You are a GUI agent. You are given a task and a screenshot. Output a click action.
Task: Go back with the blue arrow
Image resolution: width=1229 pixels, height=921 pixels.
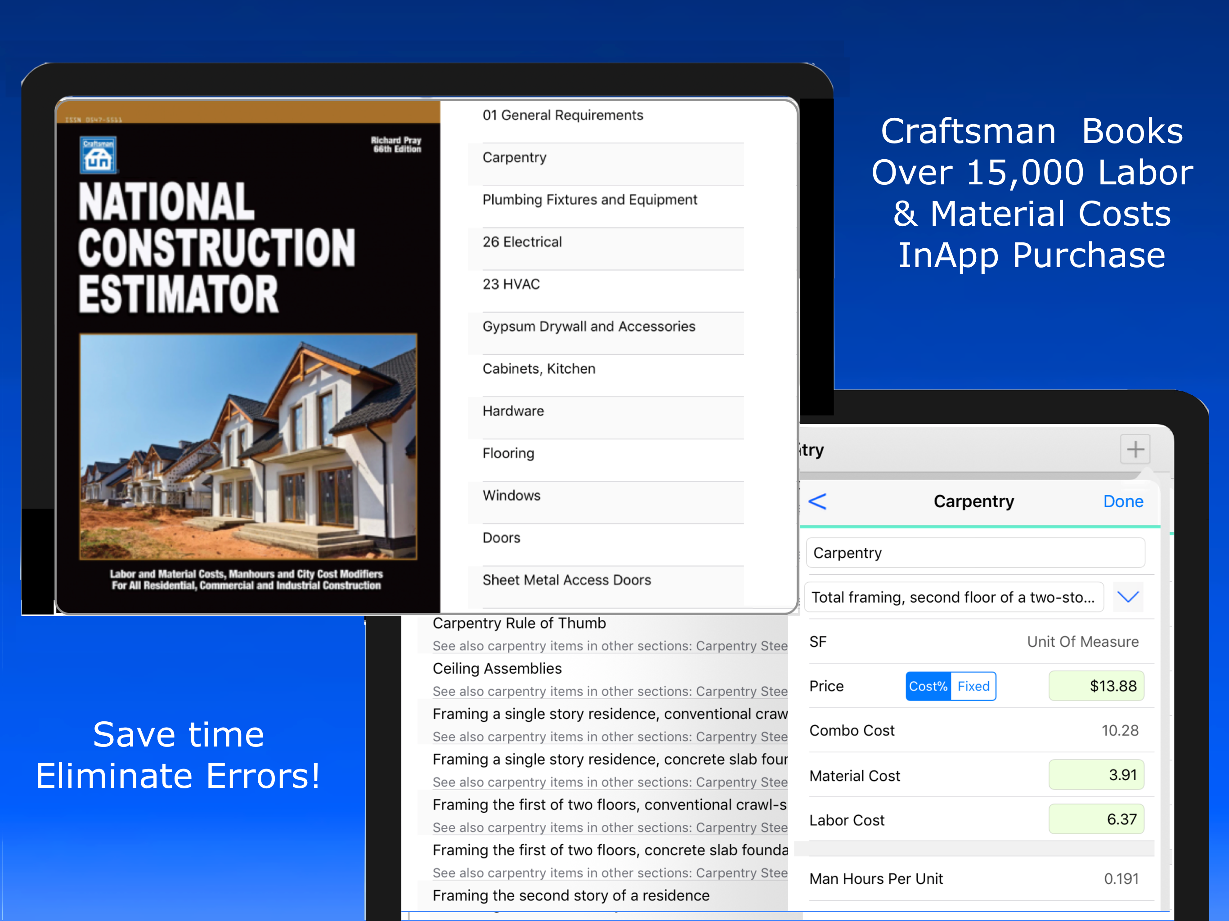817,501
